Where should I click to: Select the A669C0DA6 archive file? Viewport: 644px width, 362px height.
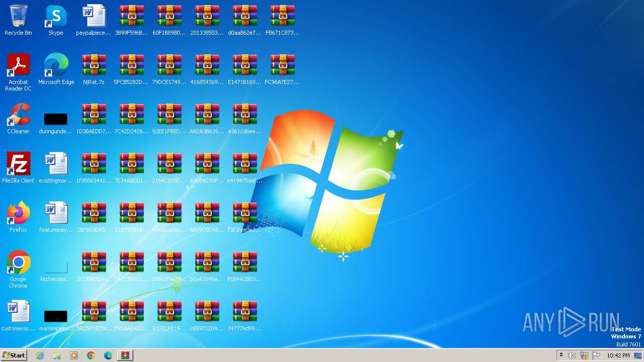tap(207, 217)
